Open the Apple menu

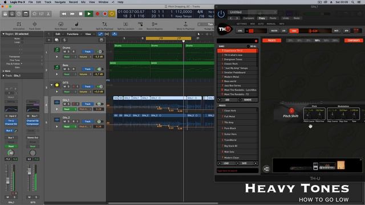click(x=5, y=2)
